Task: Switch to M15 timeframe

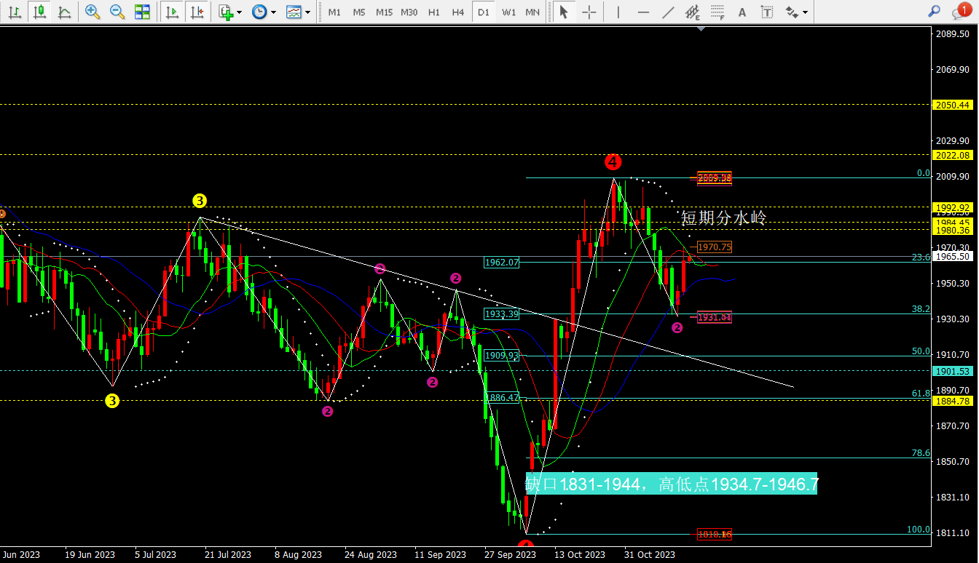Action: (x=385, y=12)
